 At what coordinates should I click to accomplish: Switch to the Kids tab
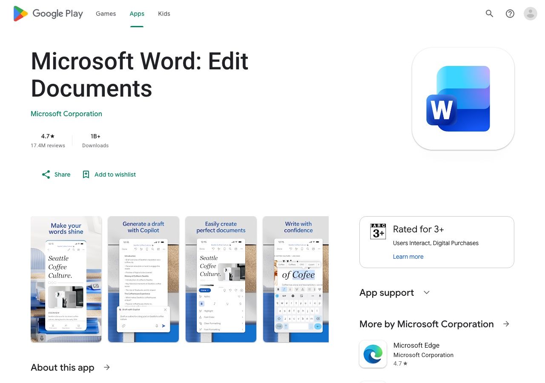click(164, 14)
